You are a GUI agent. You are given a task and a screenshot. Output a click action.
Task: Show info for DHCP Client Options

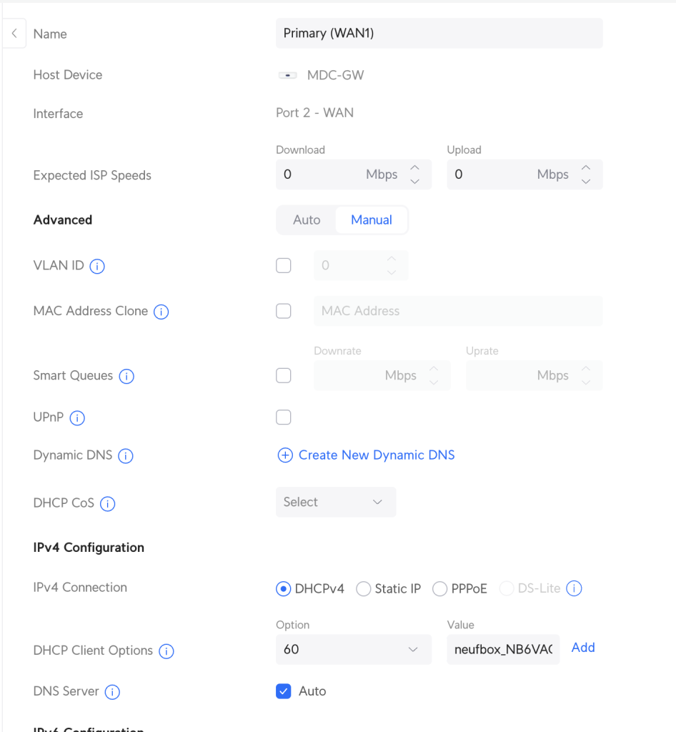click(x=166, y=651)
